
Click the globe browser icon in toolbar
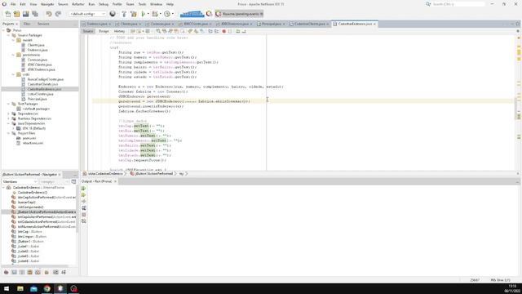click(113, 14)
